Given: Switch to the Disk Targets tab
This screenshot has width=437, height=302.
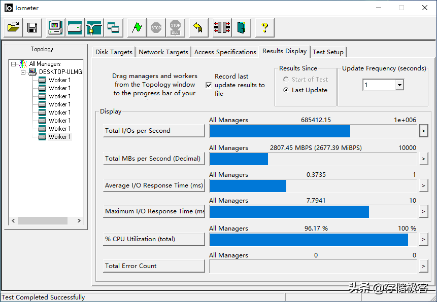Looking at the screenshot, I should point(114,52).
